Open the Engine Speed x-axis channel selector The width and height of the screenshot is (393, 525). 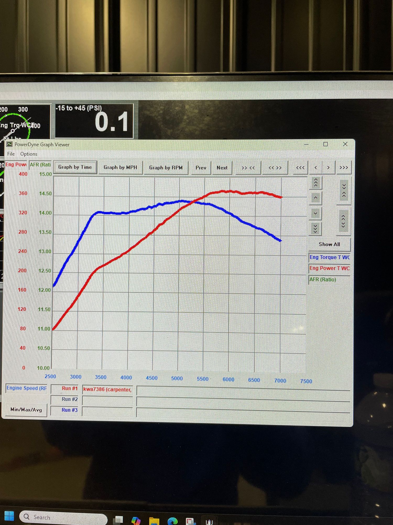pyautogui.click(x=26, y=388)
